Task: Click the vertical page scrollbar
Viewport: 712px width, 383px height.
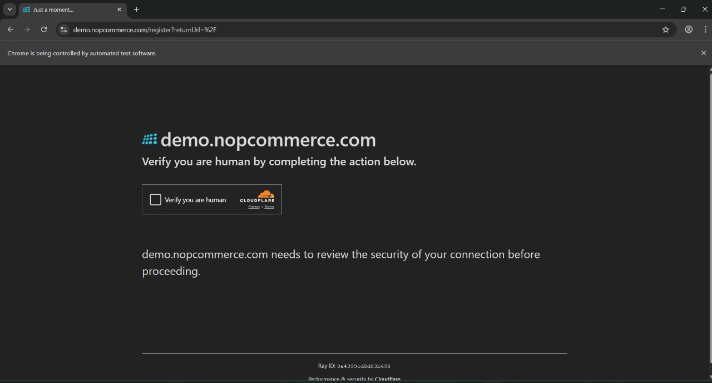Action: point(710,223)
